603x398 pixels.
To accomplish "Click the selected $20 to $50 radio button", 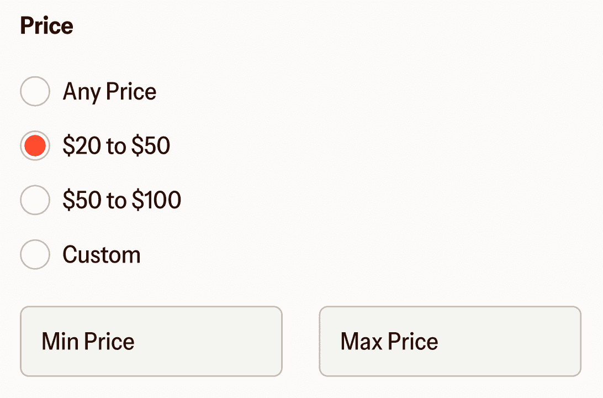I will point(35,145).
